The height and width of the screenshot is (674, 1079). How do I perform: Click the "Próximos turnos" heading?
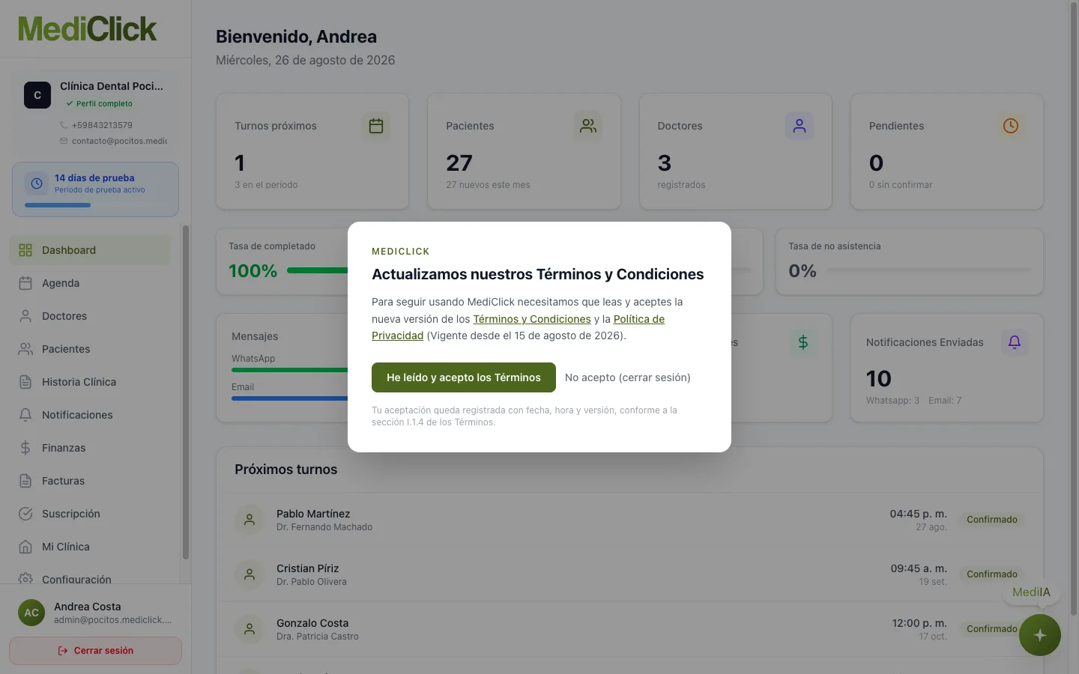[x=286, y=470]
